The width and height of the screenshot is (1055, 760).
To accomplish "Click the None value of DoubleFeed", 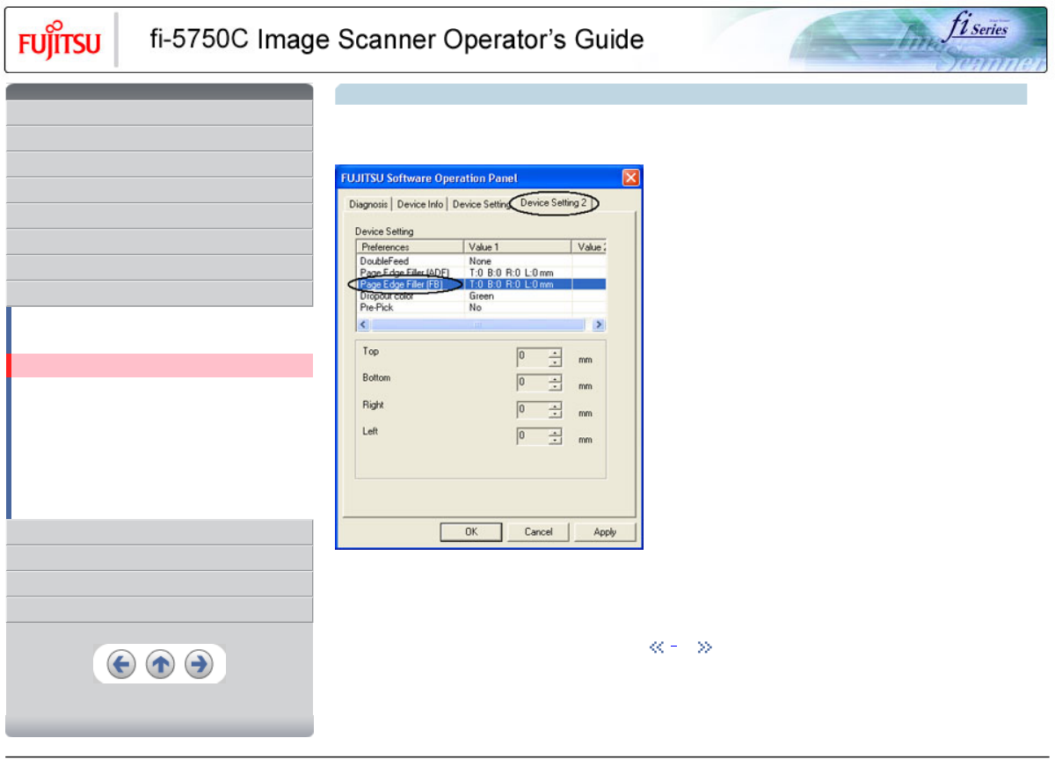I will [x=480, y=261].
